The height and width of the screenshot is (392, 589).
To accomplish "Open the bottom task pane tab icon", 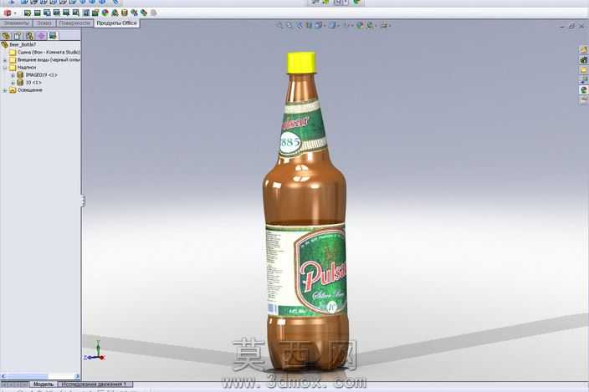I will tap(583, 100).
